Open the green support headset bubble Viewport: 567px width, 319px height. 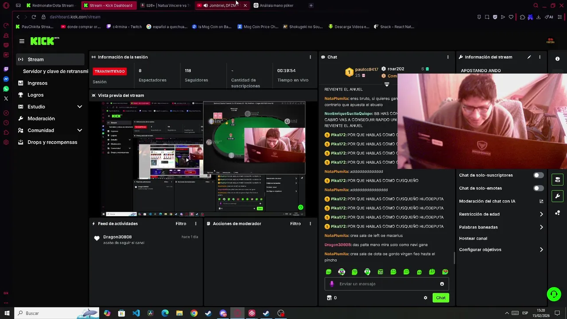(x=554, y=294)
